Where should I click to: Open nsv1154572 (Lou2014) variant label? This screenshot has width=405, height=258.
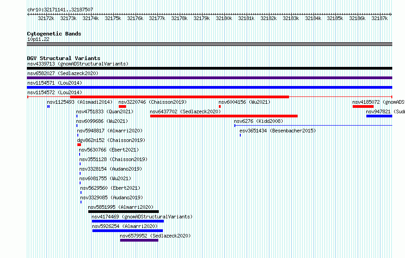tap(55, 92)
